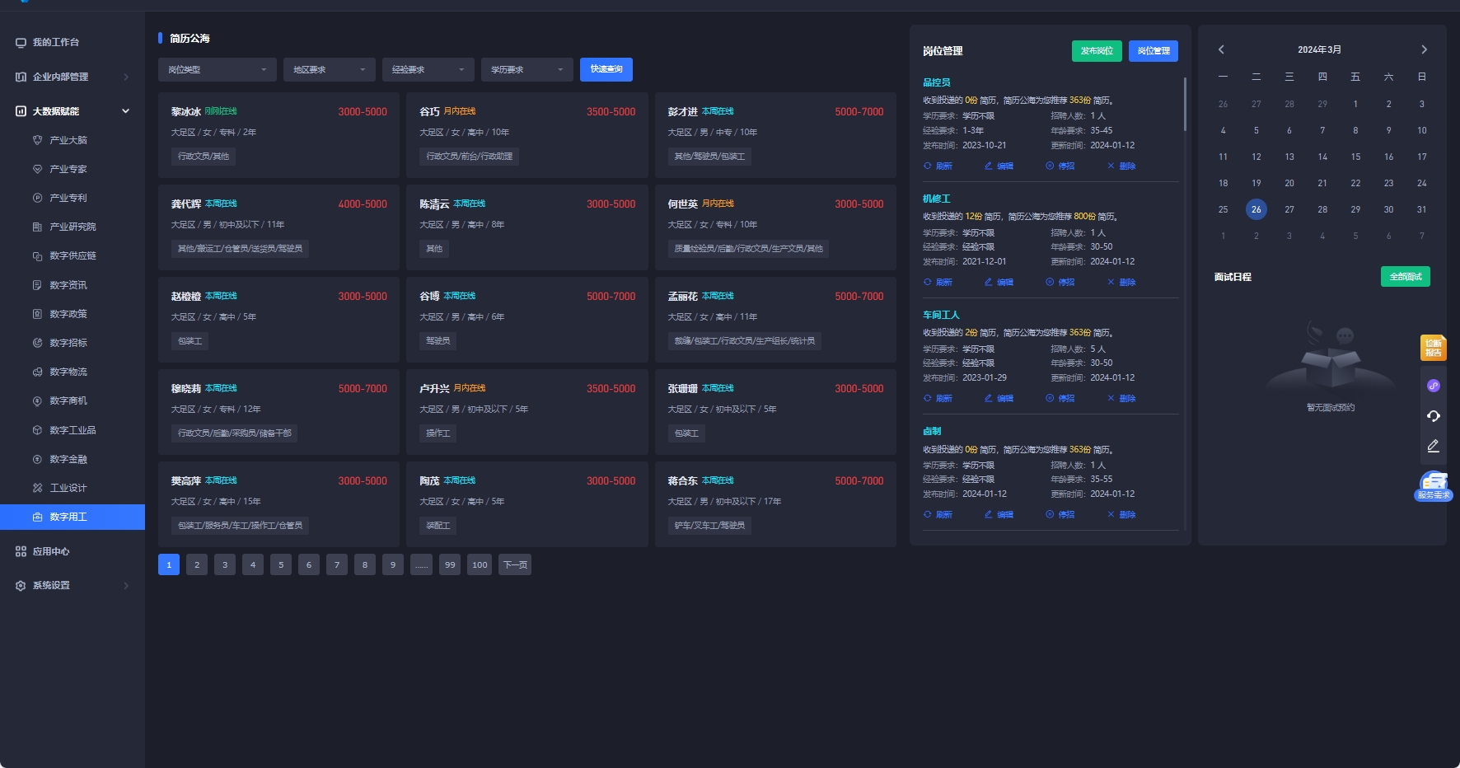Click the 数字政策 sidebar icon
This screenshot has width=1460, height=768.
click(x=37, y=314)
